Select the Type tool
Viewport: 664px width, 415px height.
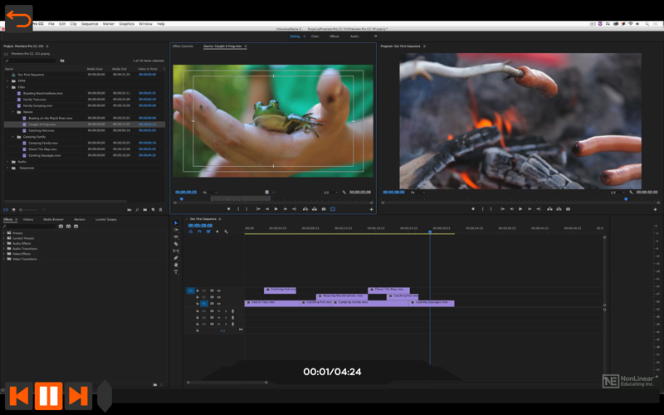pos(176,272)
